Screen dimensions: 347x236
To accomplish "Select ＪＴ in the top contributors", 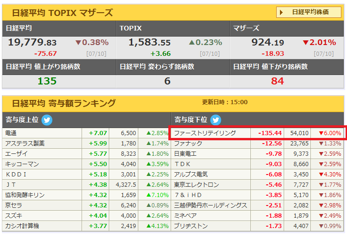I will coord(11,185).
